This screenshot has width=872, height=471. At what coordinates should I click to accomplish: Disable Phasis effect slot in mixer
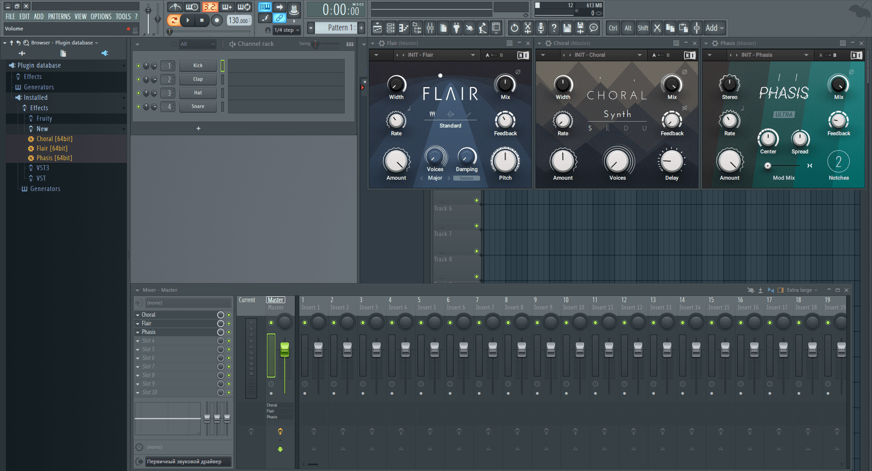229,332
